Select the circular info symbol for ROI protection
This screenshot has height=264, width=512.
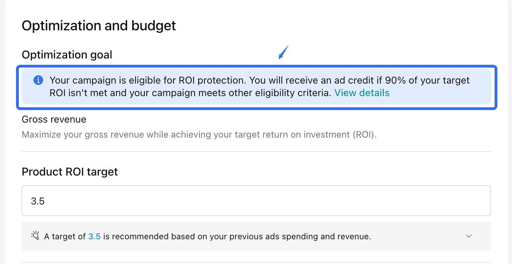coord(38,80)
